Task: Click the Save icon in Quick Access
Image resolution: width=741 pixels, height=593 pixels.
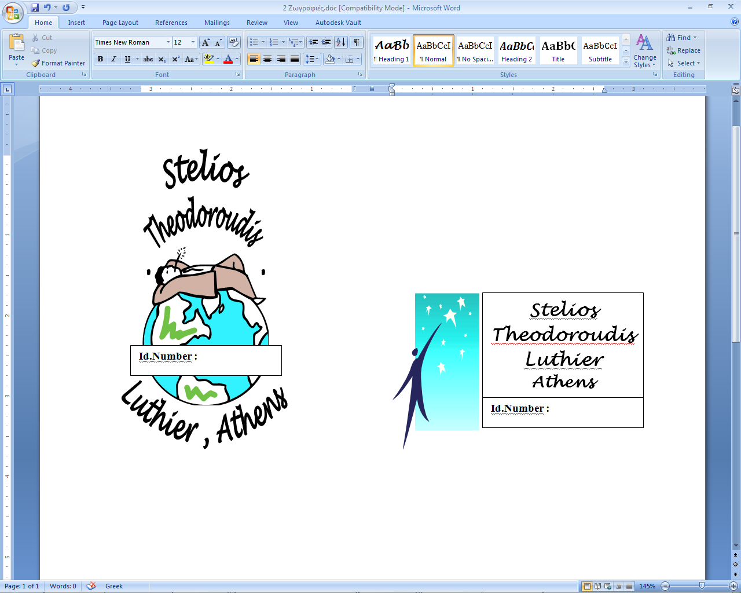Action: point(35,8)
